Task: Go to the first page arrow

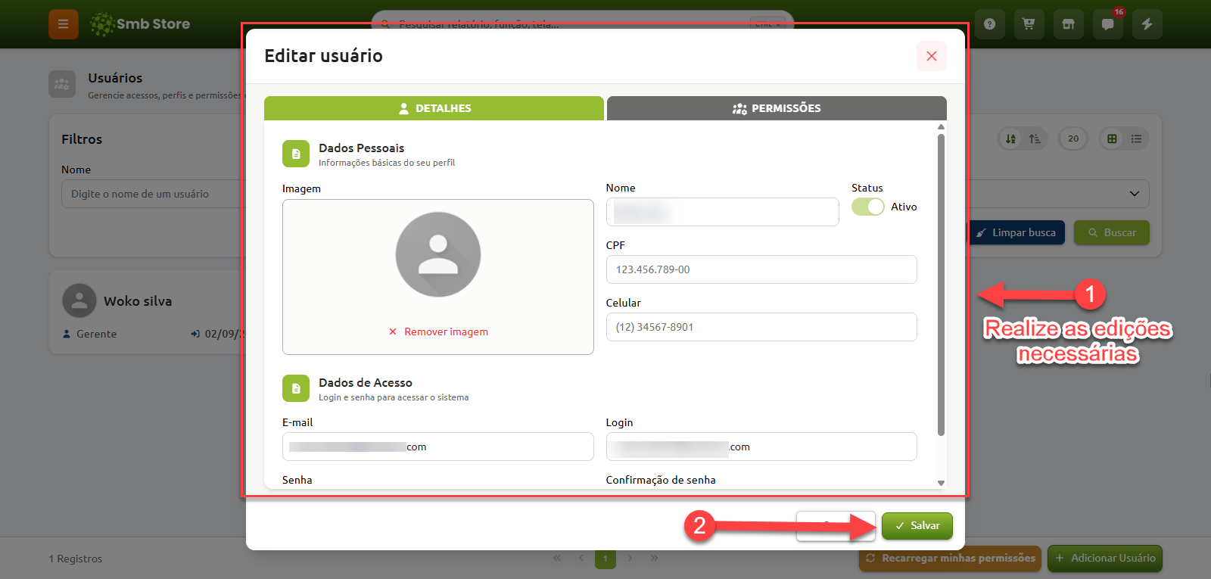Action: (x=557, y=558)
